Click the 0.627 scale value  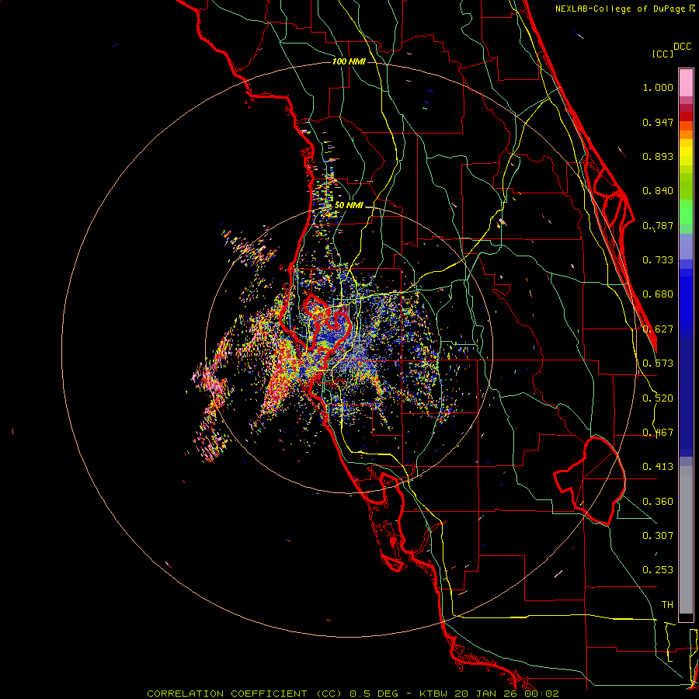[x=658, y=329]
